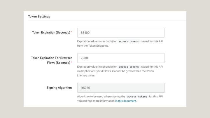Viewport: 210px width, 118px height.
Task: Click the "via Implicit or Hybrid Flows" text
Action: [x=96, y=71]
